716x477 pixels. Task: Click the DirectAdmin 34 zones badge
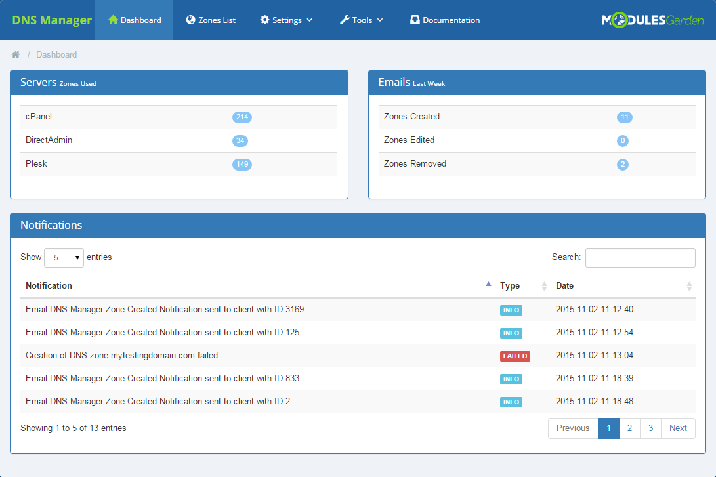click(x=240, y=141)
